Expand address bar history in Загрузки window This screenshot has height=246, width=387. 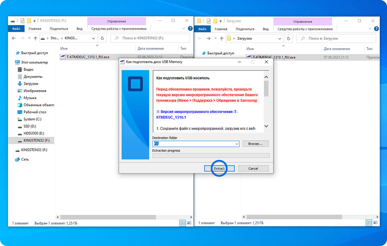pos(279,38)
